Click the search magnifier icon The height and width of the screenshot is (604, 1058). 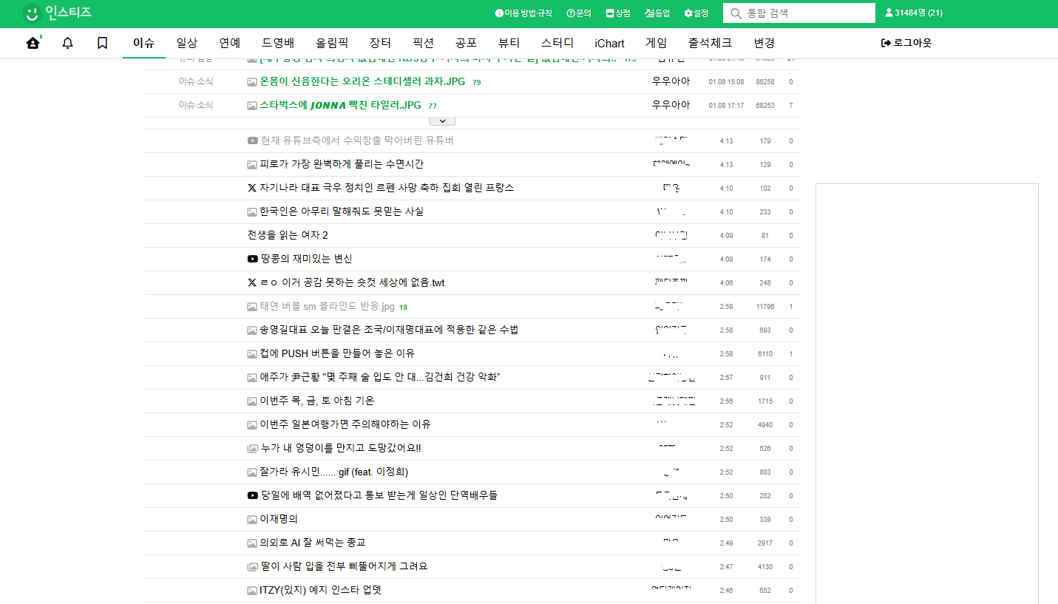pos(736,13)
